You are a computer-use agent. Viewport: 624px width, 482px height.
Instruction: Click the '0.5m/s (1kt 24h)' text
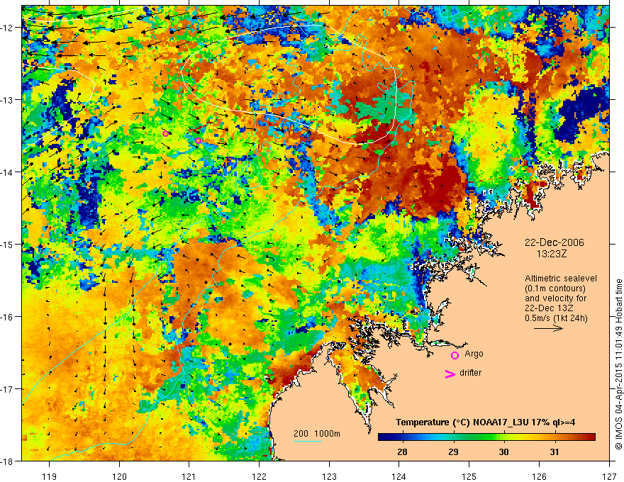(x=556, y=318)
